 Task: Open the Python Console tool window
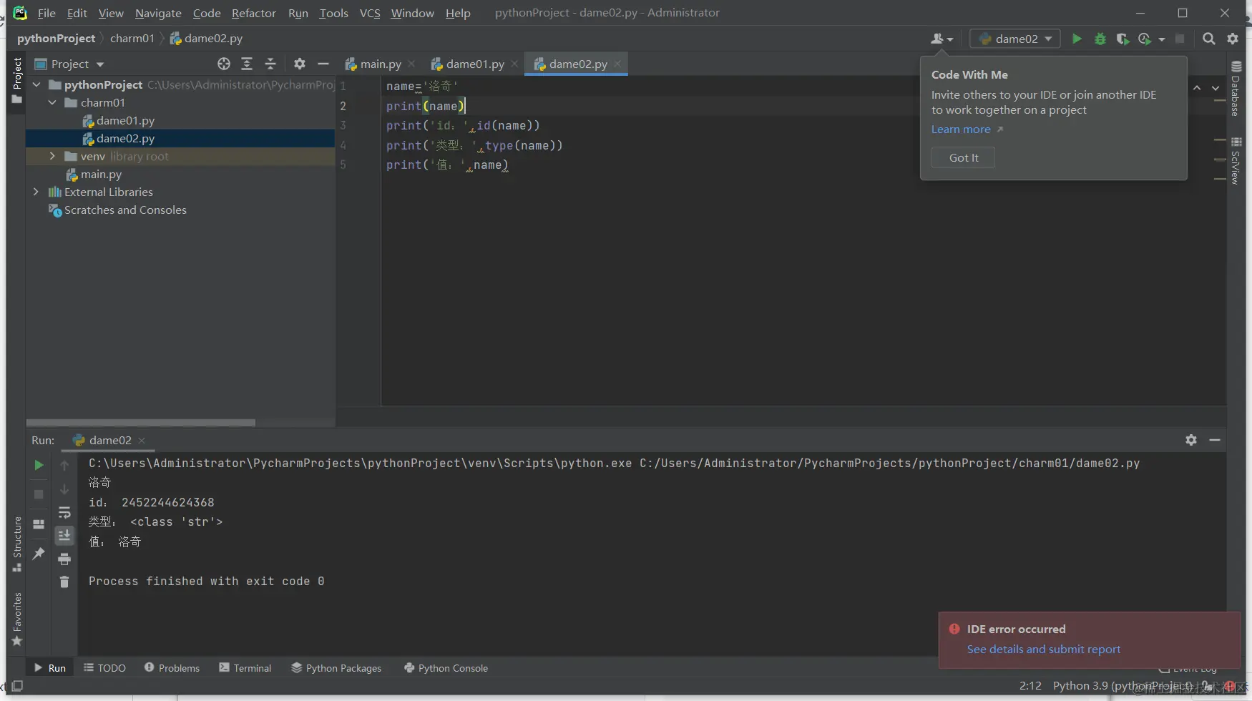coord(446,668)
